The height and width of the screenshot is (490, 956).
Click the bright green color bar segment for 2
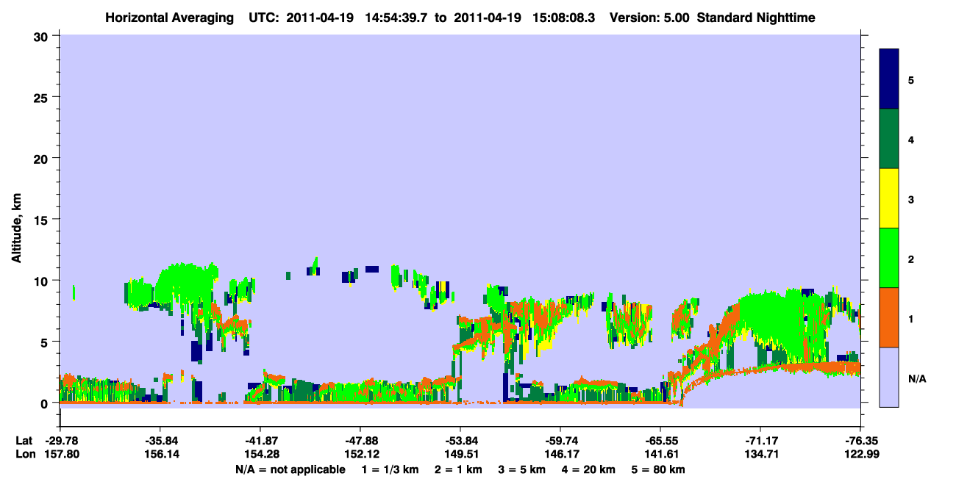pyautogui.click(x=889, y=258)
